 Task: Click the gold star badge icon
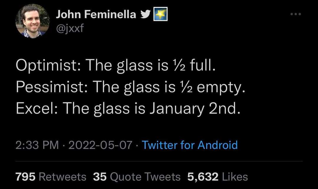[x=160, y=14]
